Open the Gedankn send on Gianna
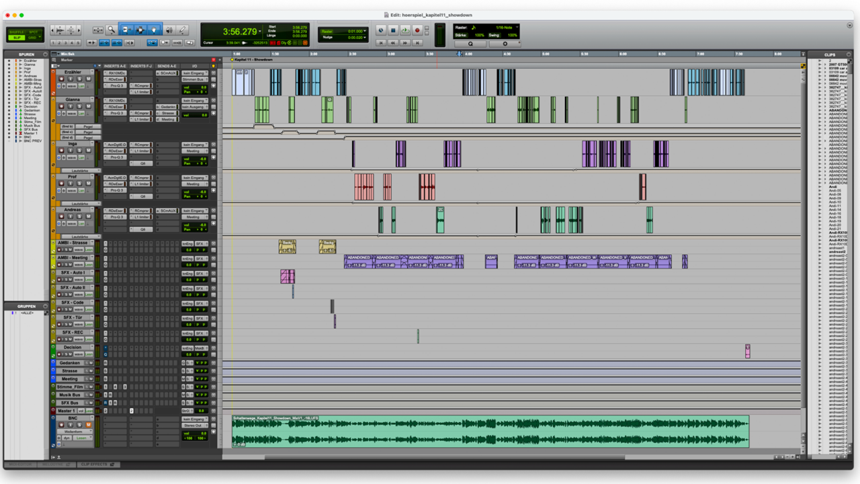Image resolution: width=860 pixels, height=484 pixels. coord(167,107)
